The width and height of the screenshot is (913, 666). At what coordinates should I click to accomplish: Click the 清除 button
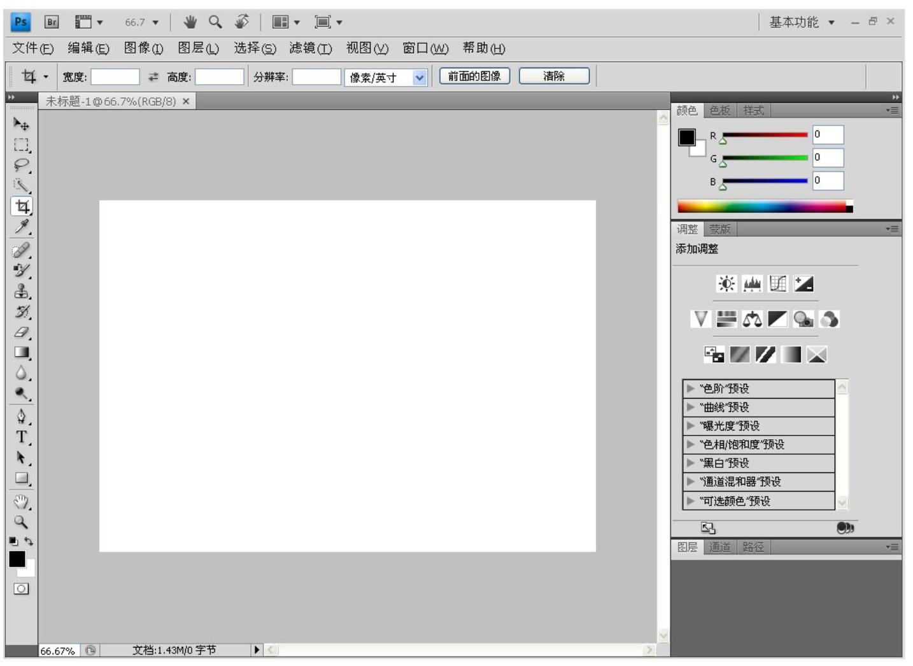(x=554, y=76)
